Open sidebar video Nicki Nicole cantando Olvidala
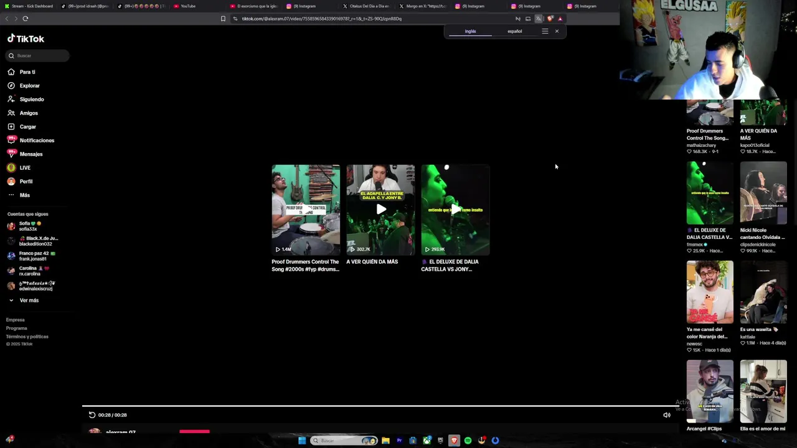Image resolution: width=797 pixels, height=448 pixels. click(x=763, y=192)
